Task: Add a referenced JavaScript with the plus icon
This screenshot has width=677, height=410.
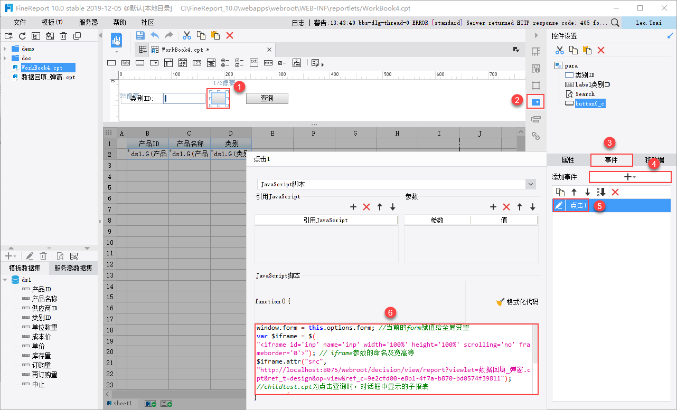Action: (353, 207)
